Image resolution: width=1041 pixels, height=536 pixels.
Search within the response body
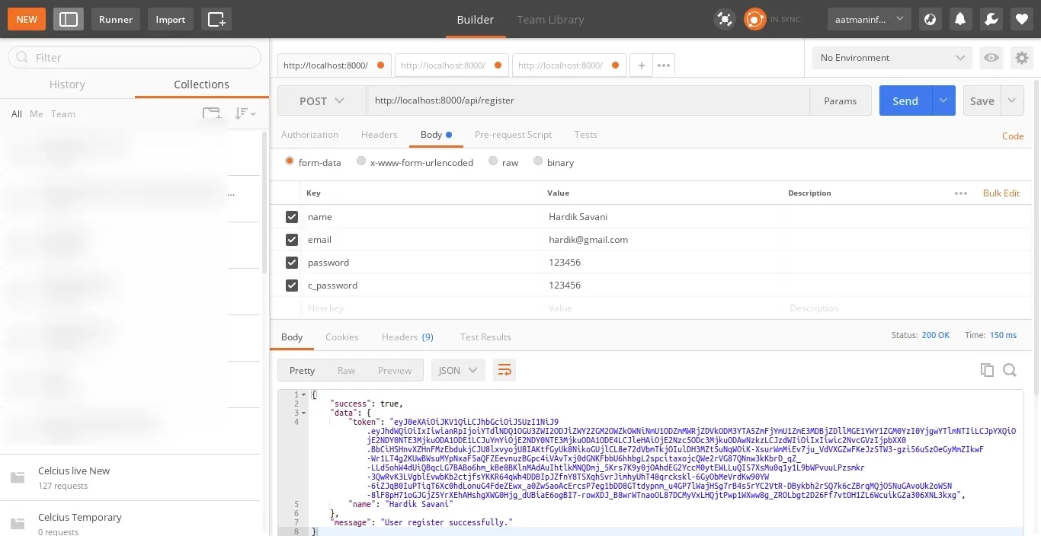coord(1010,370)
